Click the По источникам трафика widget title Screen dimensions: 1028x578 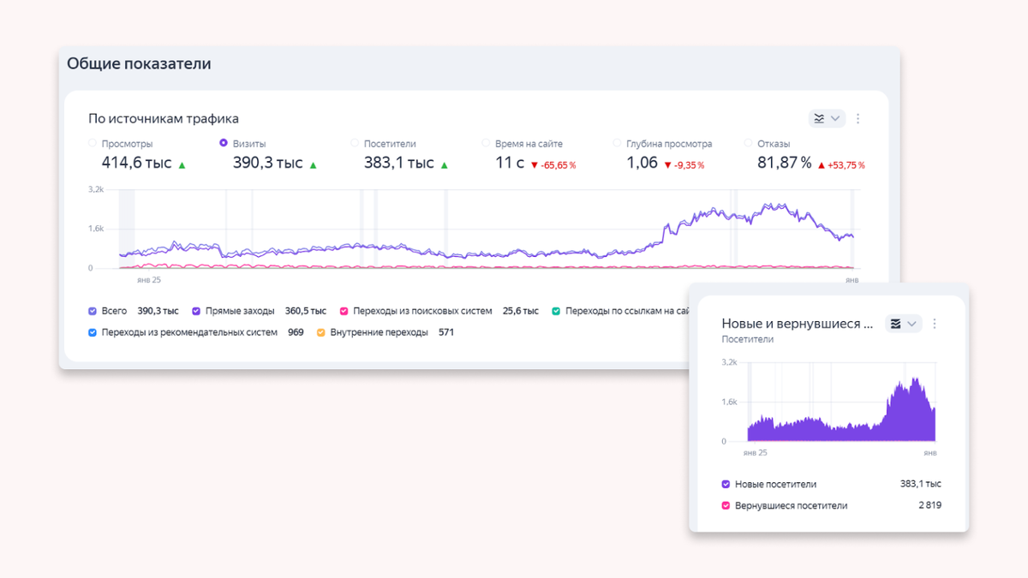164,119
